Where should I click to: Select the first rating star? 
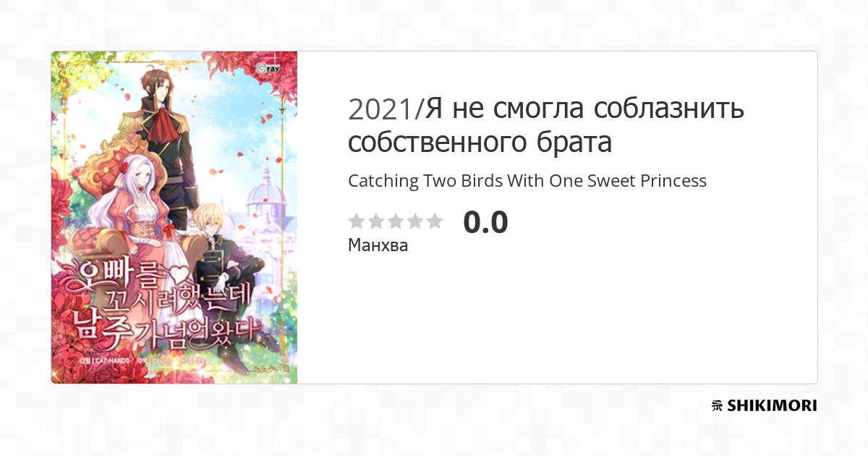click(x=356, y=221)
